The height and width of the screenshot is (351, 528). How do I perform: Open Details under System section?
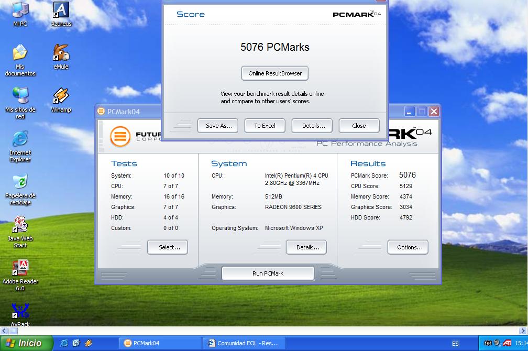306,247
